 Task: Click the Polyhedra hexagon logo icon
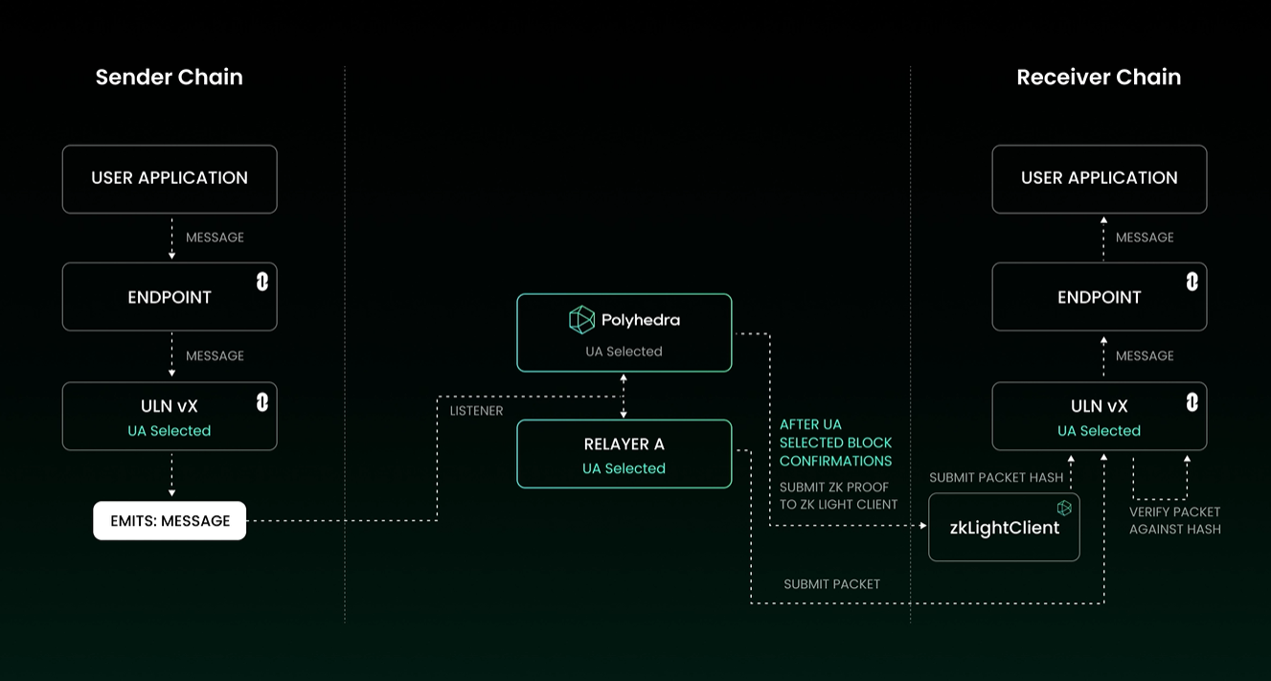click(581, 320)
